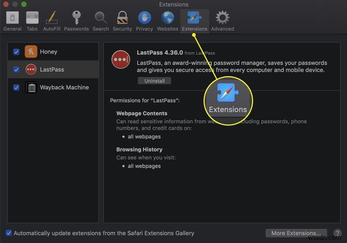Viewport: 347px width, 243px height.
Task: Open the Passwords key icon
Action: (x=76, y=18)
